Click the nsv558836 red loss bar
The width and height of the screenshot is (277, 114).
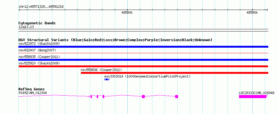(175, 73)
